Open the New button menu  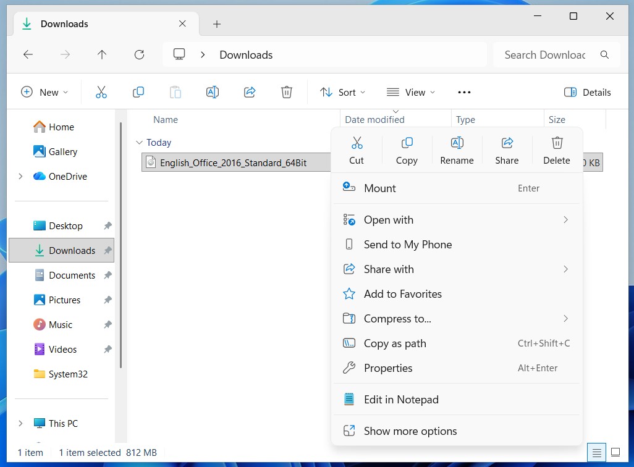44,92
